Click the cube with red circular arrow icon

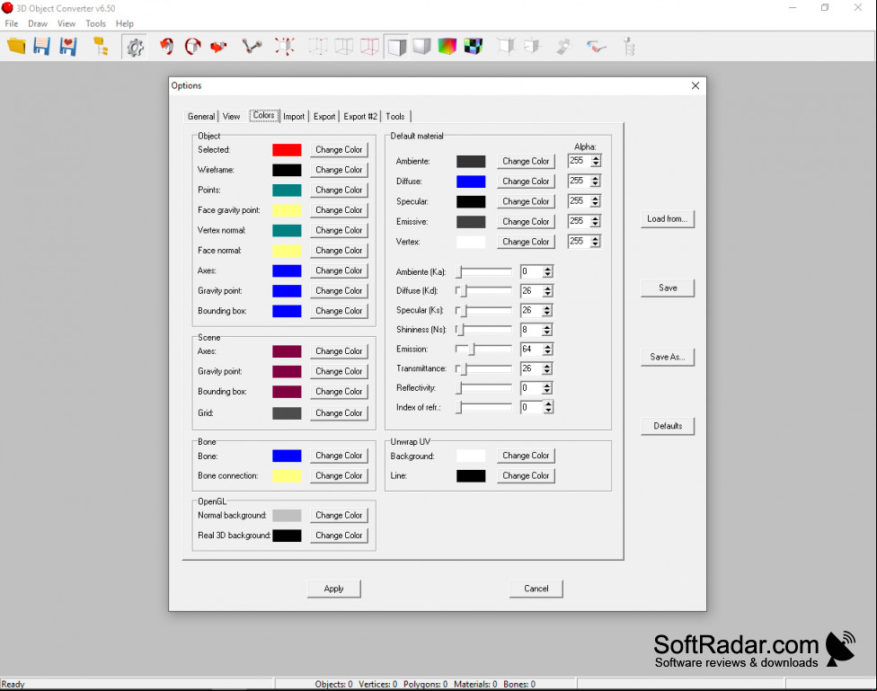click(192, 47)
